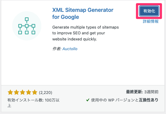Click the 作者 author label
The width and height of the screenshot is (166, 114).
point(57,49)
